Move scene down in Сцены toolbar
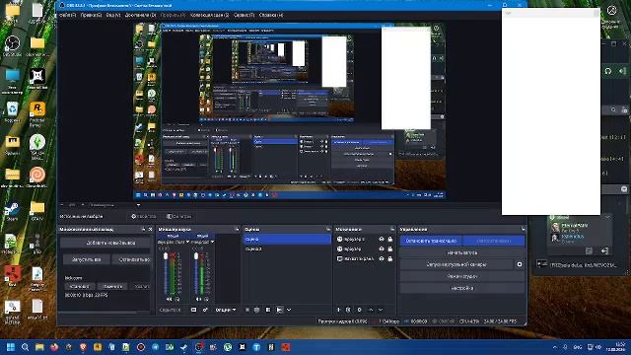This screenshot has height=355, width=631. (289, 310)
